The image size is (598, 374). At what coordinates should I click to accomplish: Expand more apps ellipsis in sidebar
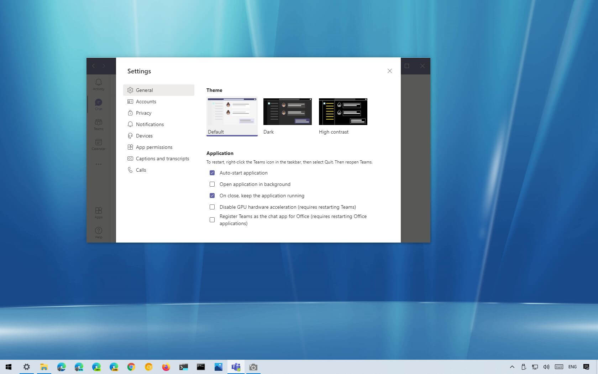click(99, 164)
